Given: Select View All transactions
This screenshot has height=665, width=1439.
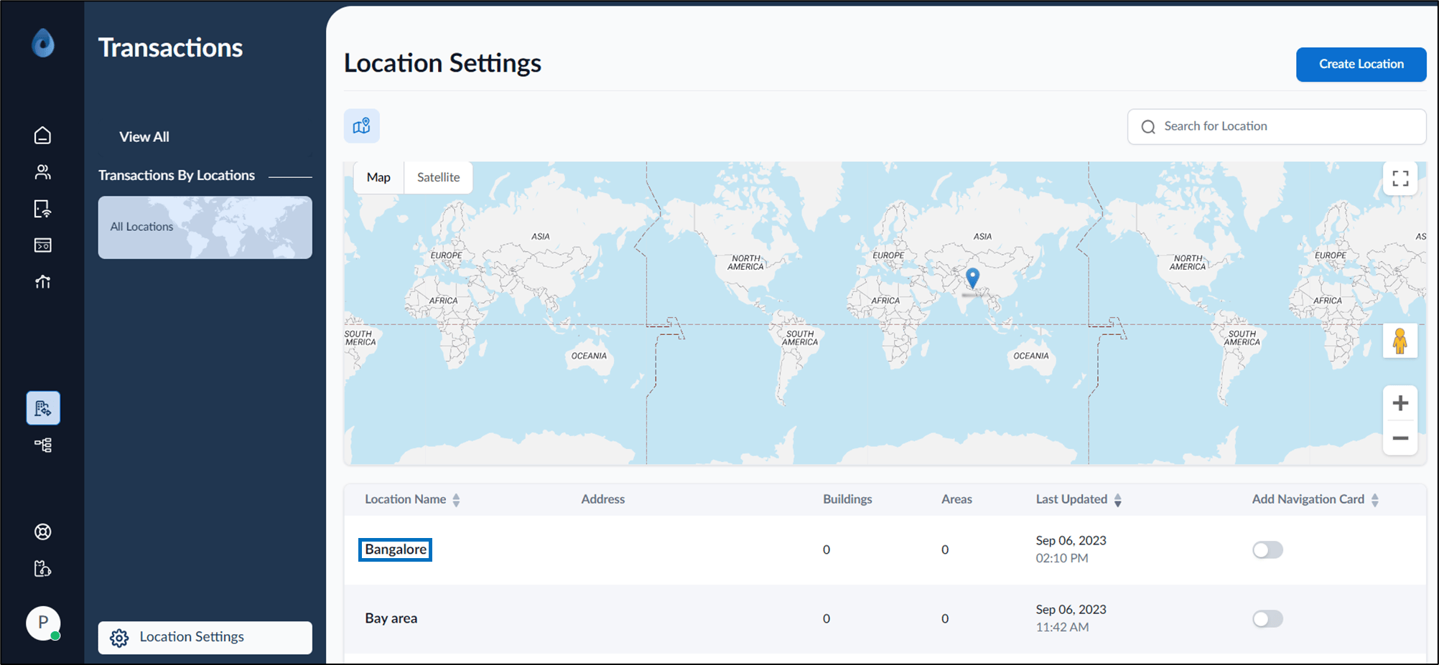Looking at the screenshot, I should [144, 136].
